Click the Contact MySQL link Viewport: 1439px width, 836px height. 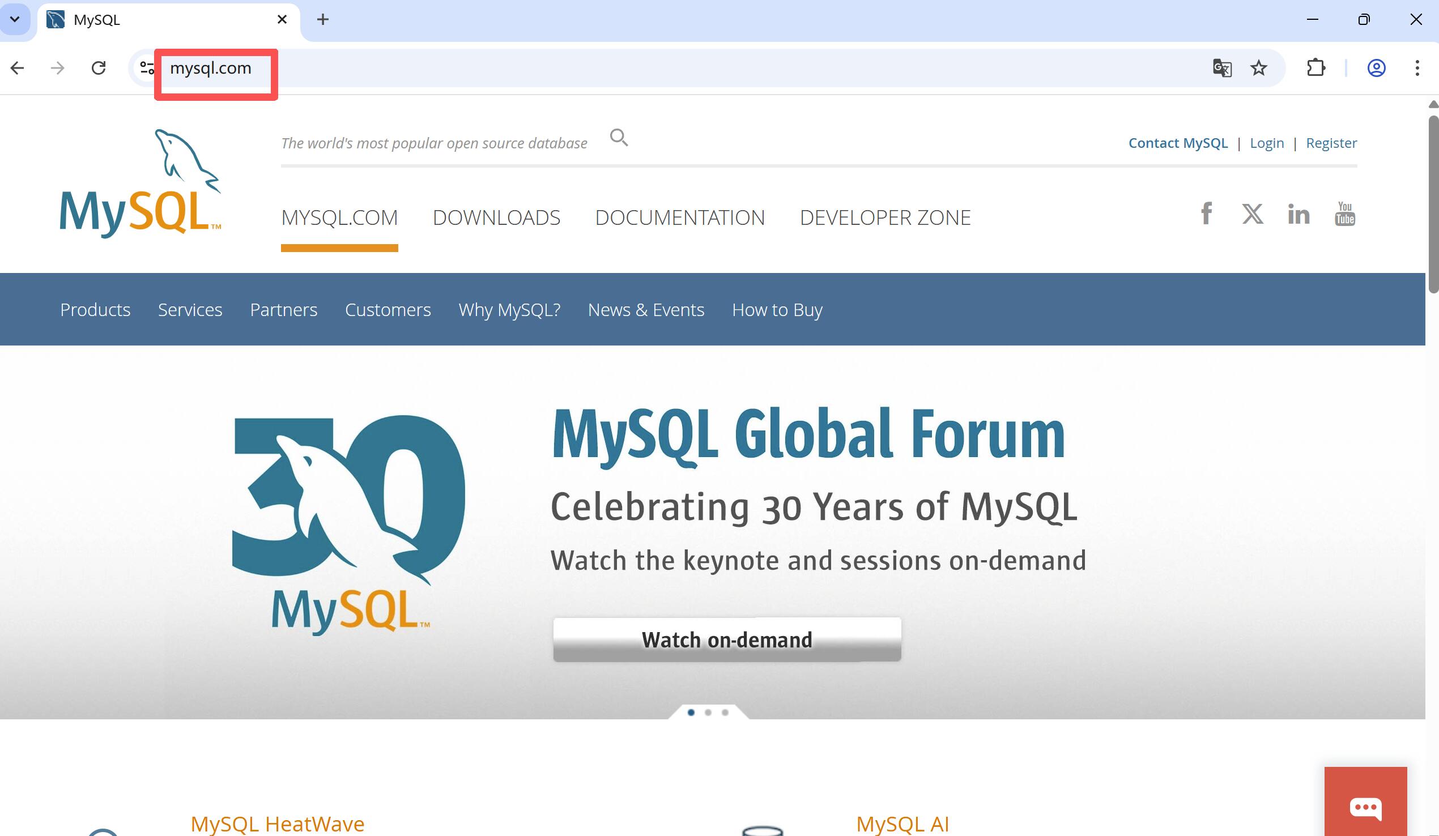pos(1178,143)
